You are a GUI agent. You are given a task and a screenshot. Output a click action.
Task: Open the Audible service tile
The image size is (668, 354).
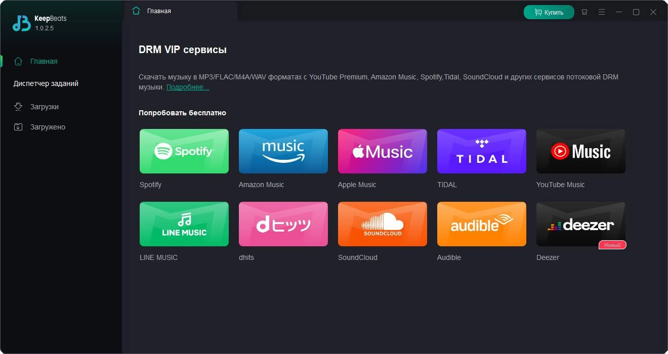pos(482,224)
